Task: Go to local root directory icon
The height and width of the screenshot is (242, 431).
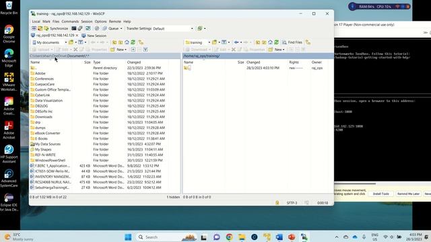Action: (121, 42)
